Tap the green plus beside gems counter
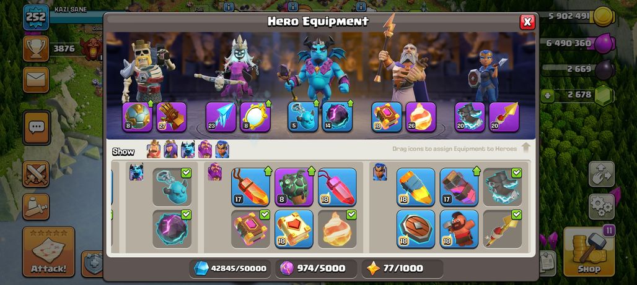This screenshot has height=285, width=637. pyautogui.click(x=546, y=96)
